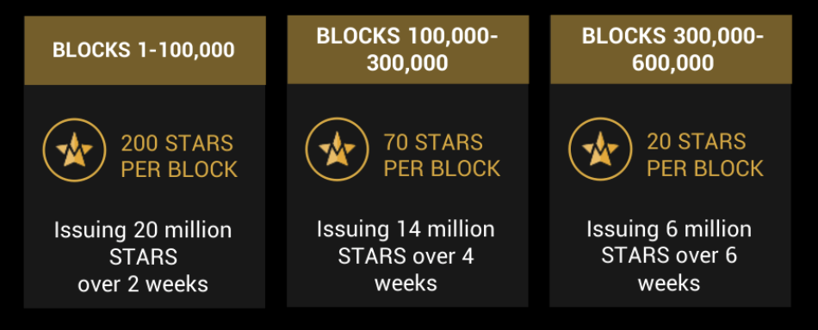Screen dimensions: 818x330
Task: Click PER BLOCK under 20 STARS
Action: click(705, 168)
